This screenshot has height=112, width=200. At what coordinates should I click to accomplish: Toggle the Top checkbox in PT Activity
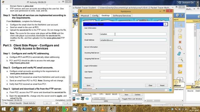click(x=3, y=103)
